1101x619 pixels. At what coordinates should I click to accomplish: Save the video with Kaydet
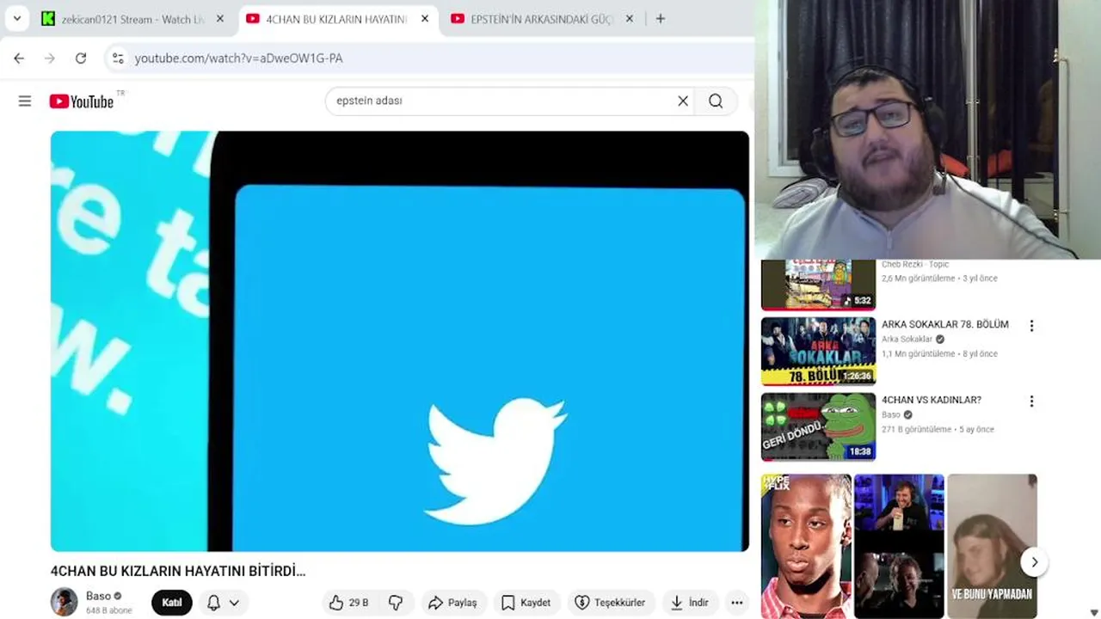click(526, 603)
